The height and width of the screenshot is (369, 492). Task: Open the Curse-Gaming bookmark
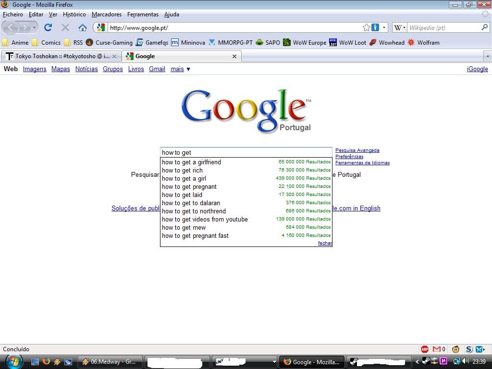click(109, 42)
